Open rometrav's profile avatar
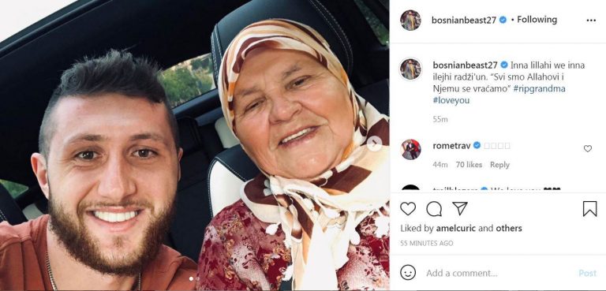The image size is (606, 291). click(x=410, y=150)
